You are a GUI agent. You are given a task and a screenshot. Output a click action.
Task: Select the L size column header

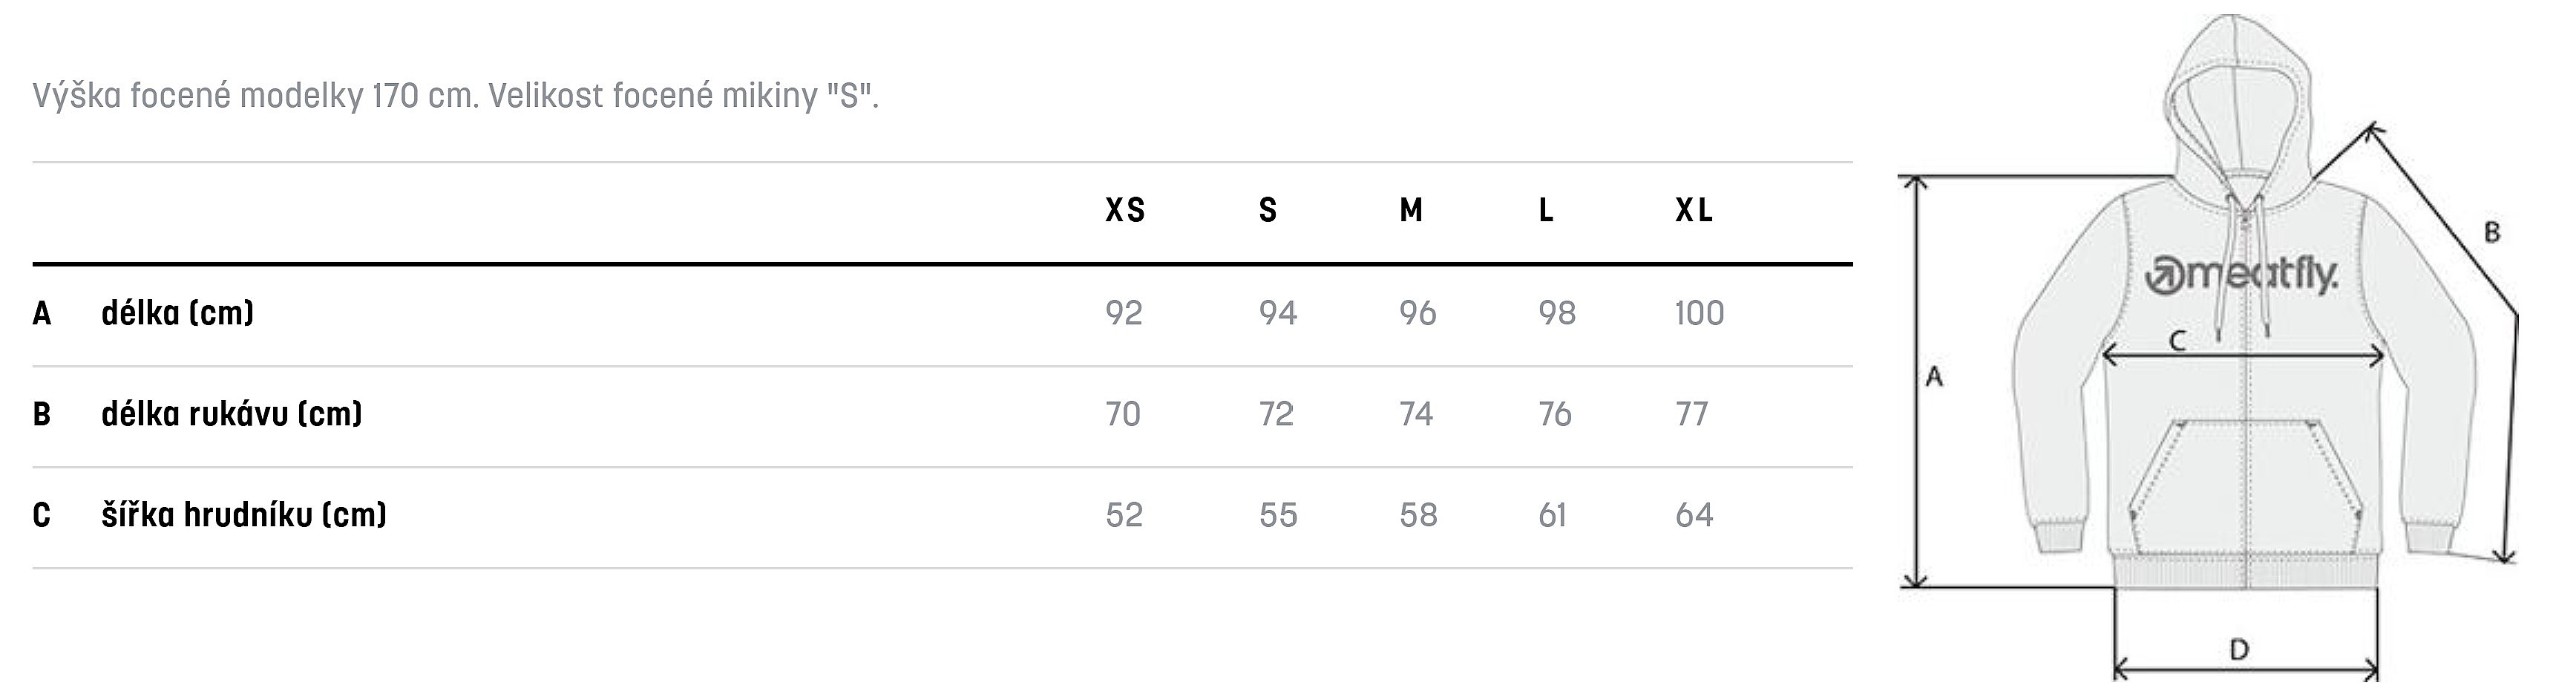(1546, 210)
